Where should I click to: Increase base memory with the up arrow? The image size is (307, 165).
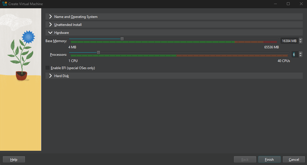[x=301, y=40]
